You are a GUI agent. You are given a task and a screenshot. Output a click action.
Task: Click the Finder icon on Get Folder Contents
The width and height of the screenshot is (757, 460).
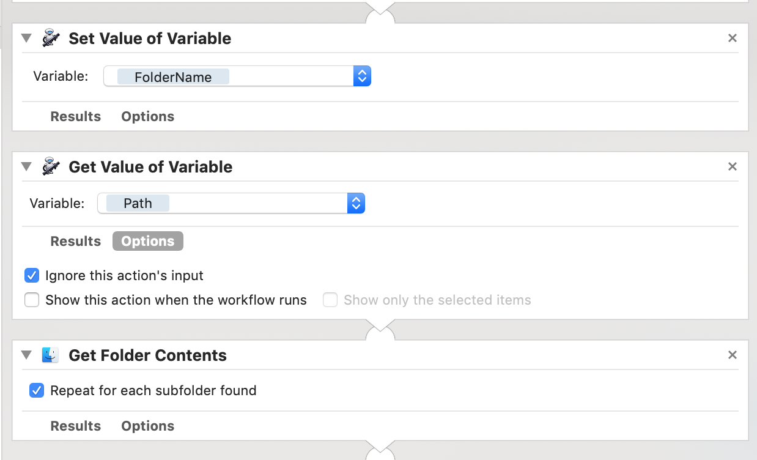(x=51, y=355)
